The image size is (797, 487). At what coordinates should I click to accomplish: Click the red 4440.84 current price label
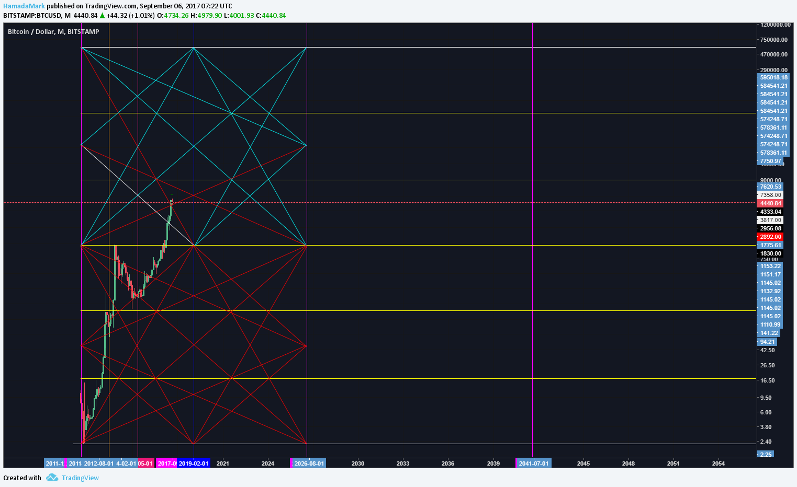770,203
